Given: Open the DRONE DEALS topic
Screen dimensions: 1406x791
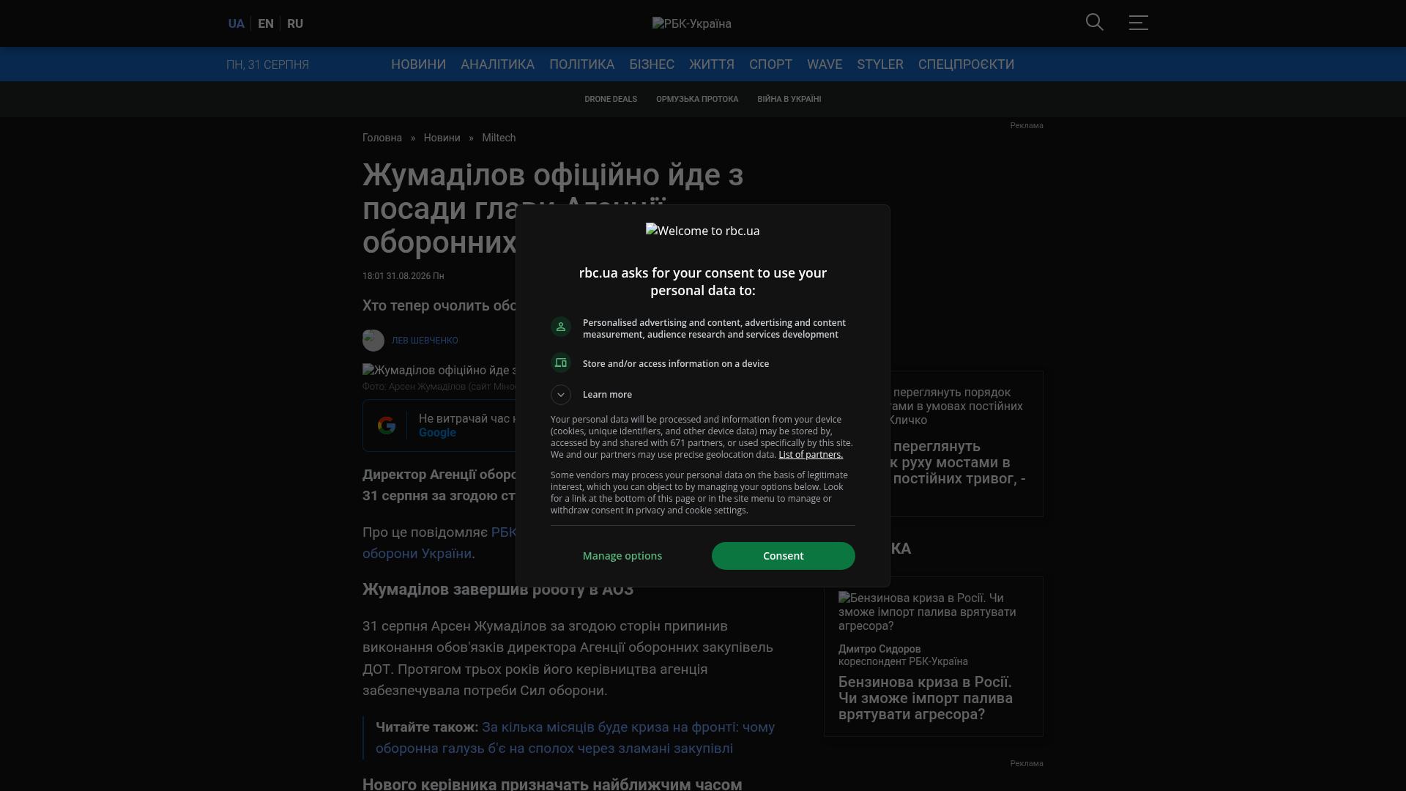Looking at the screenshot, I should click(x=611, y=99).
